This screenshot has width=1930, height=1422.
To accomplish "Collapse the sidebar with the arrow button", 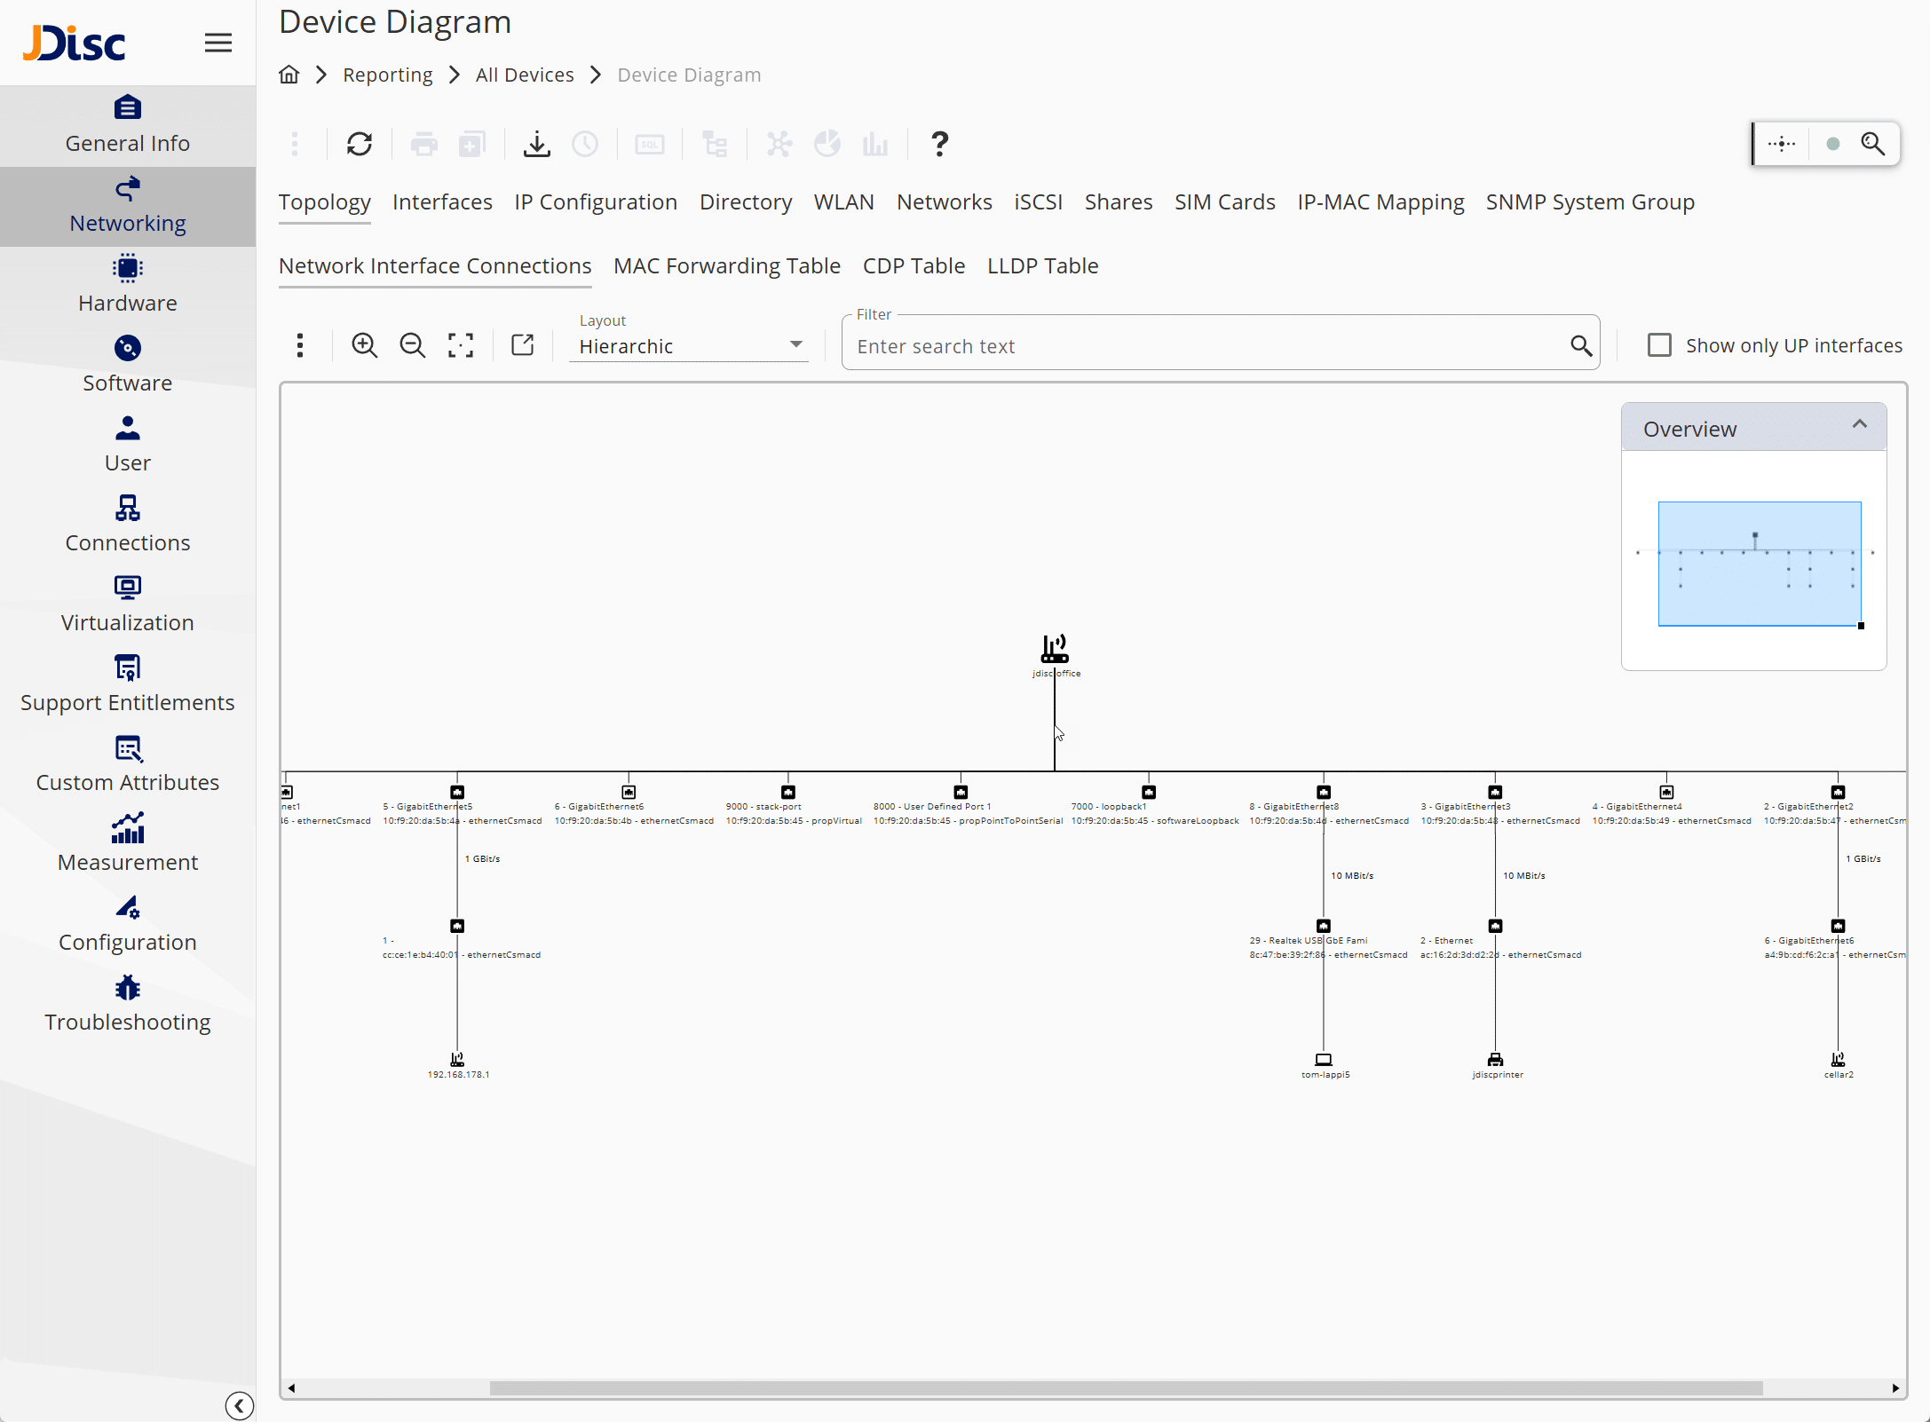I will click(239, 1405).
